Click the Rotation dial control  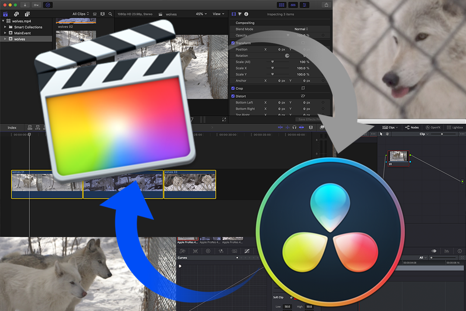click(287, 56)
